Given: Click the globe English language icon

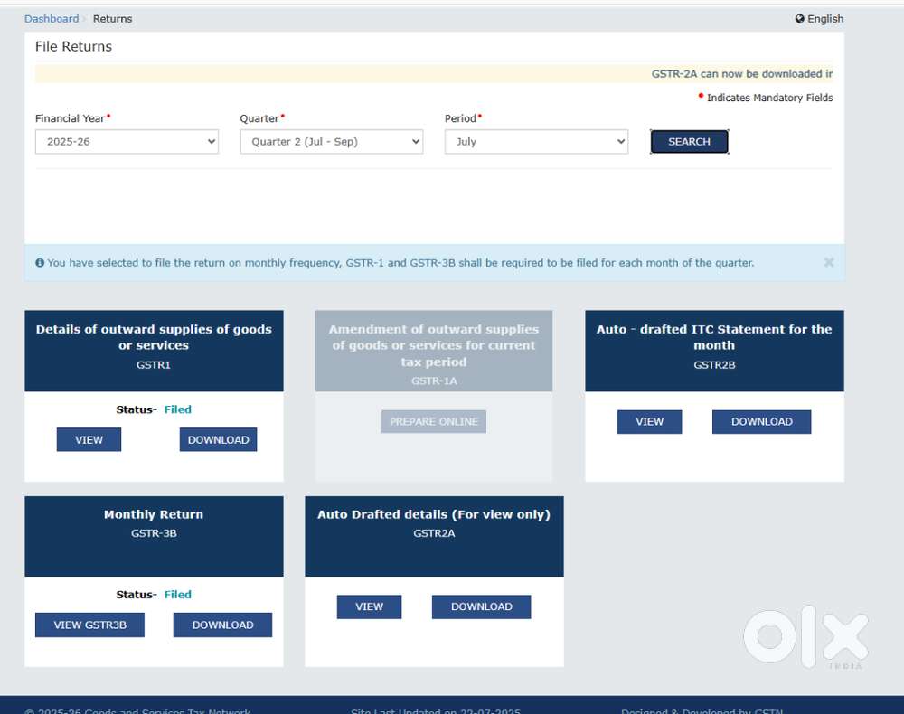Looking at the screenshot, I should tap(800, 19).
